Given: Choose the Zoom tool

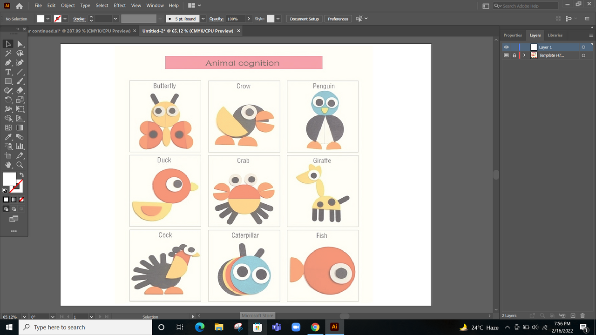Looking at the screenshot, I should point(20,165).
